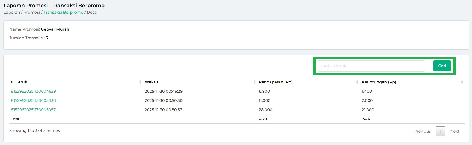Click sort arrows in Keuntungan (Rp) column
472x145 pixels.
[462, 82]
